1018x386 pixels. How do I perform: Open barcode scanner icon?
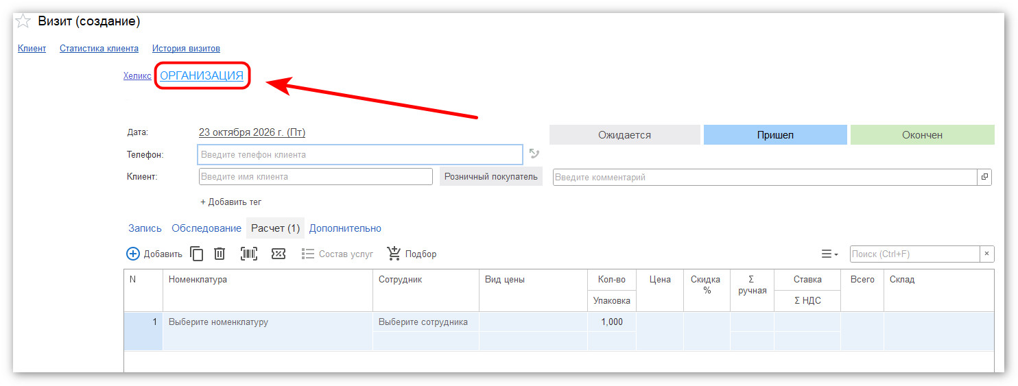coord(249,254)
